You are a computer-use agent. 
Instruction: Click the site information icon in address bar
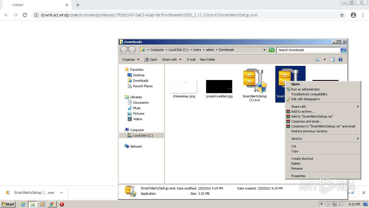(36, 15)
